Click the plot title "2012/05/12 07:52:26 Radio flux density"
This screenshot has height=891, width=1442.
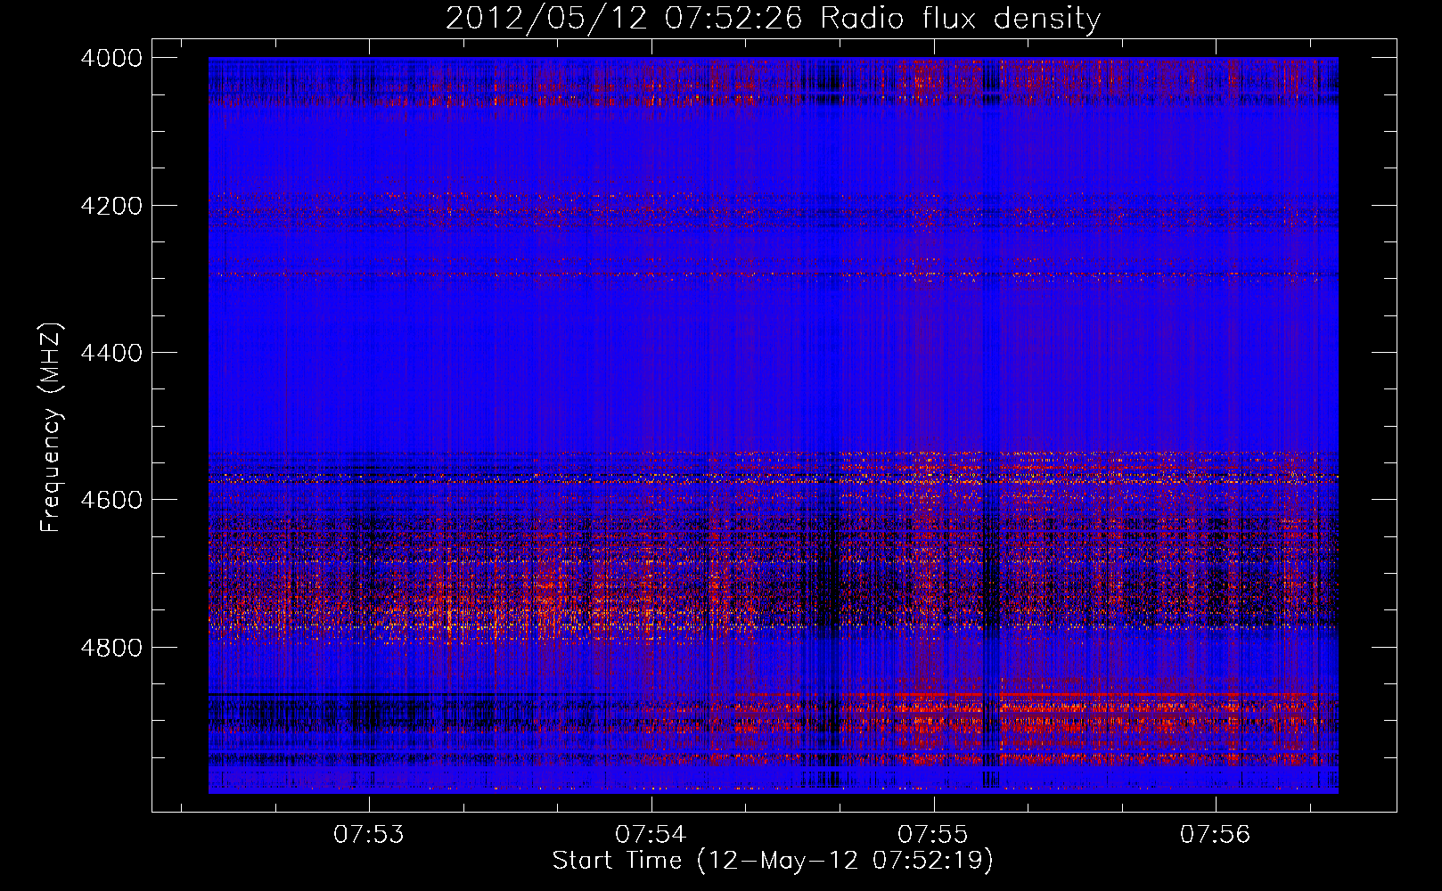tap(773, 19)
